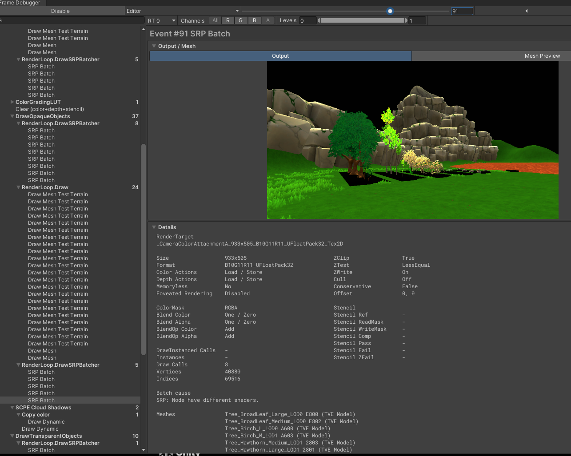
Task: Switch to the Mesh Preview tab
Action: point(542,56)
